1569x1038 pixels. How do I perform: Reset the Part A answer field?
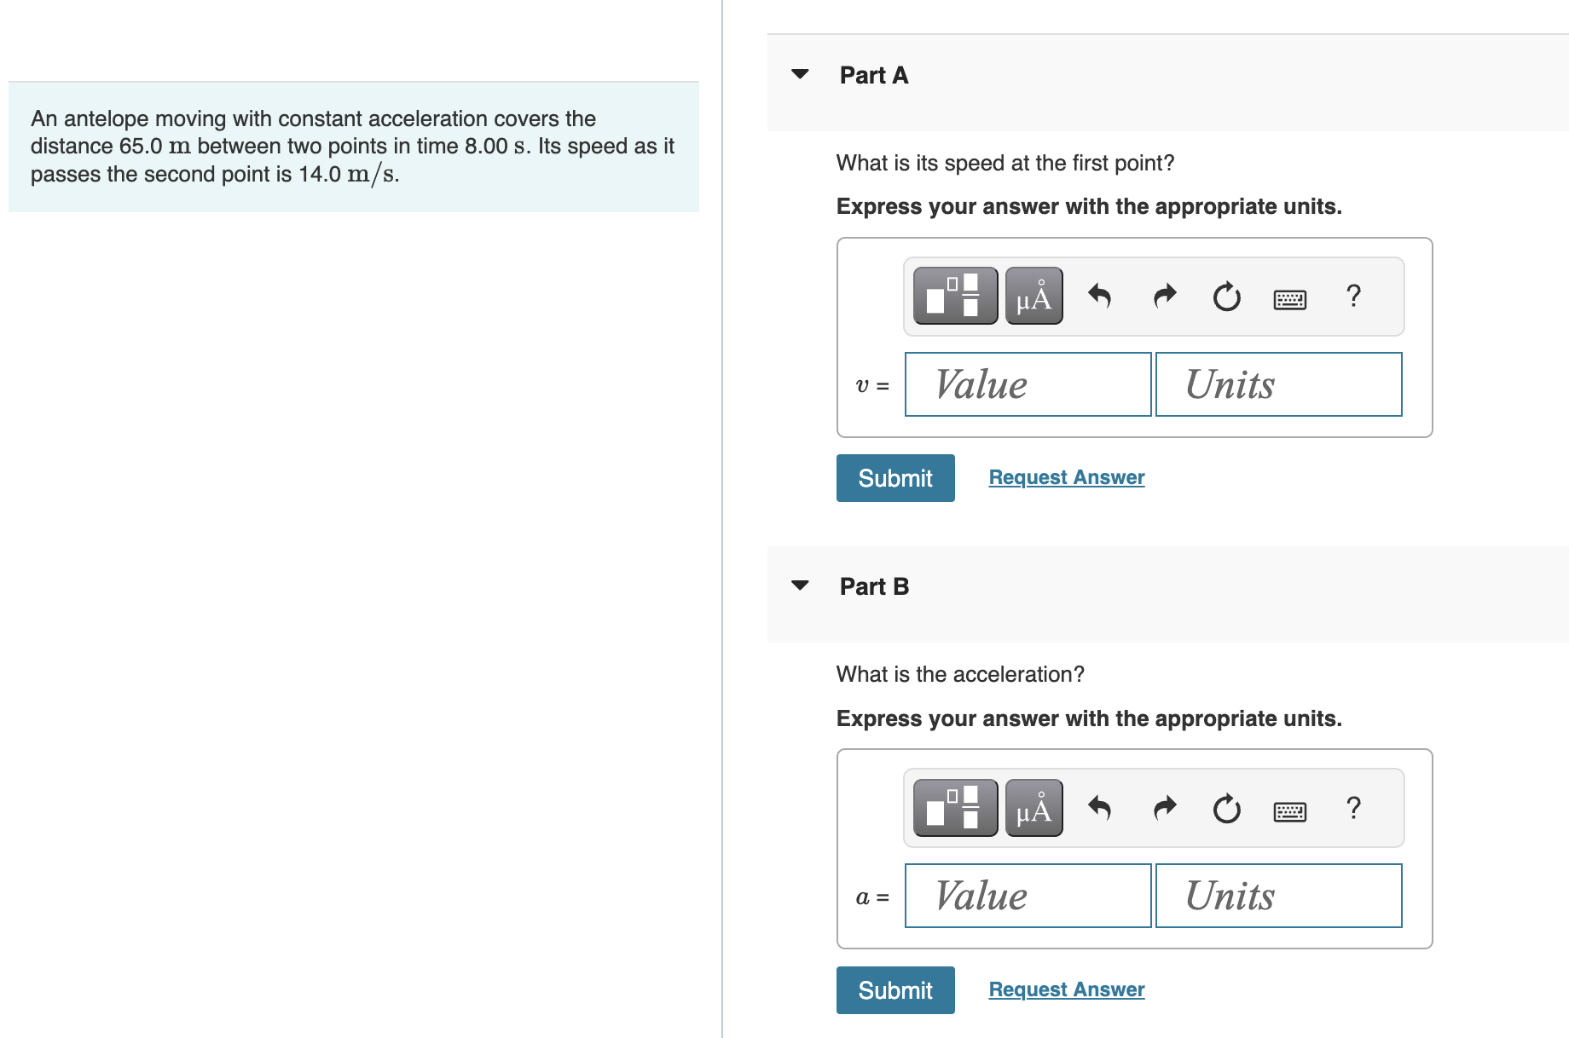click(1226, 297)
